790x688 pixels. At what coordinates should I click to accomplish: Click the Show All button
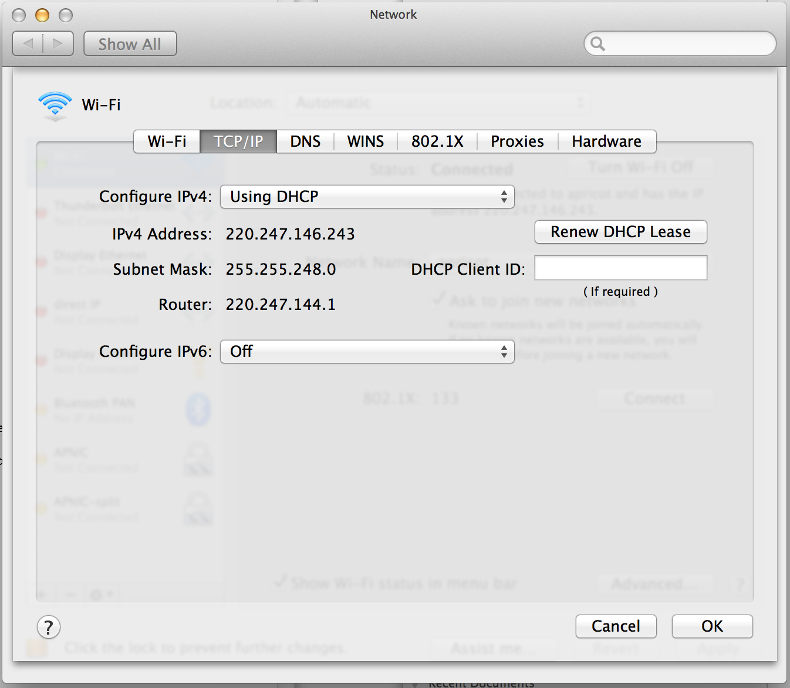(130, 44)
